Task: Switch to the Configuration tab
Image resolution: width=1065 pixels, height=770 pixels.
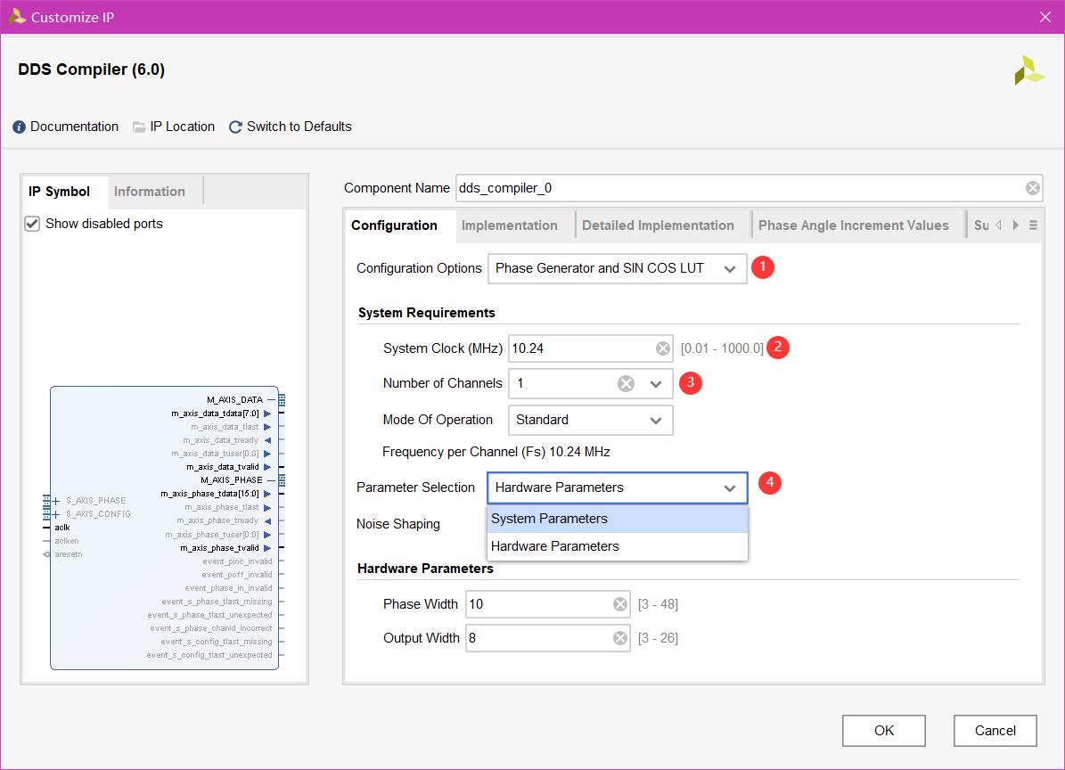Action: (394, 225)
